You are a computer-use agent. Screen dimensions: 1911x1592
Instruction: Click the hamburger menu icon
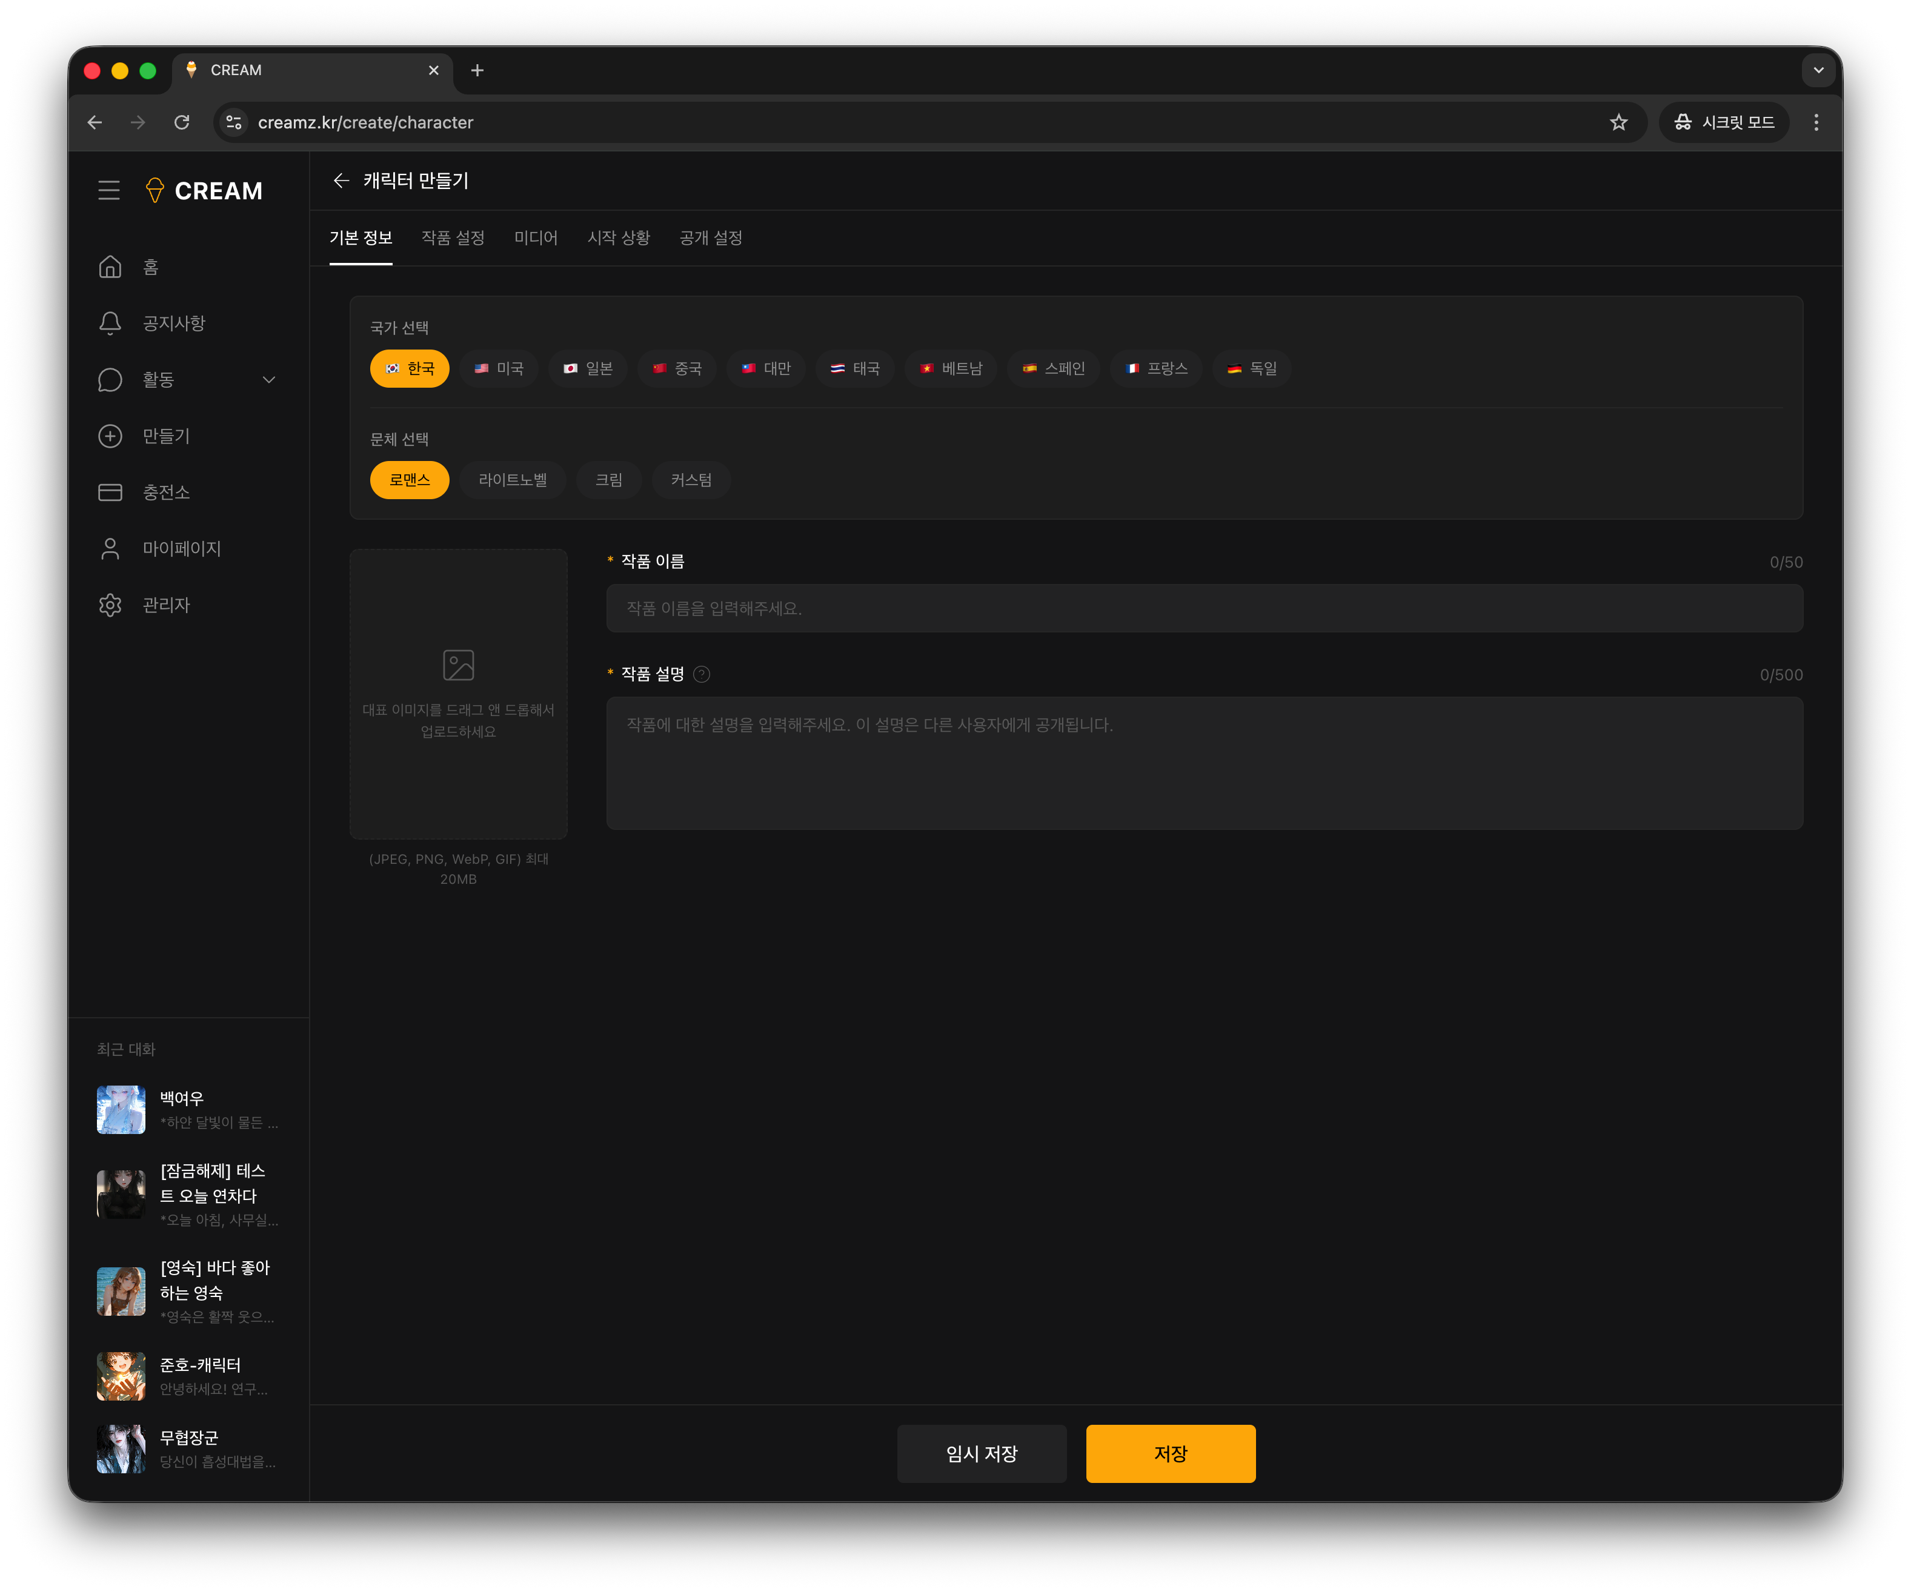point(109,190)
